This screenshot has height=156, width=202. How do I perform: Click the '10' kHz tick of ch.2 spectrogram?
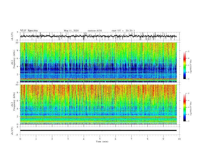[x=17, y=85]
